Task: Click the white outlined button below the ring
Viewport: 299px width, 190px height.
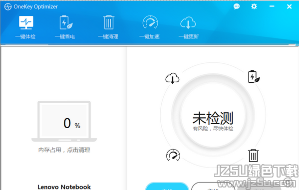Action: [213, 186]
